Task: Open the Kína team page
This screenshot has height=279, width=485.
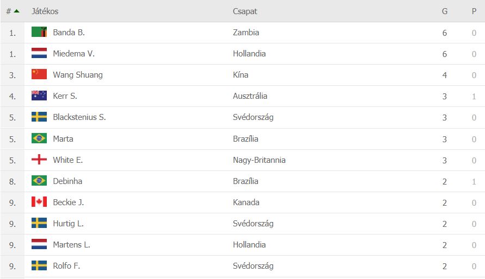Action: point(241,74)
